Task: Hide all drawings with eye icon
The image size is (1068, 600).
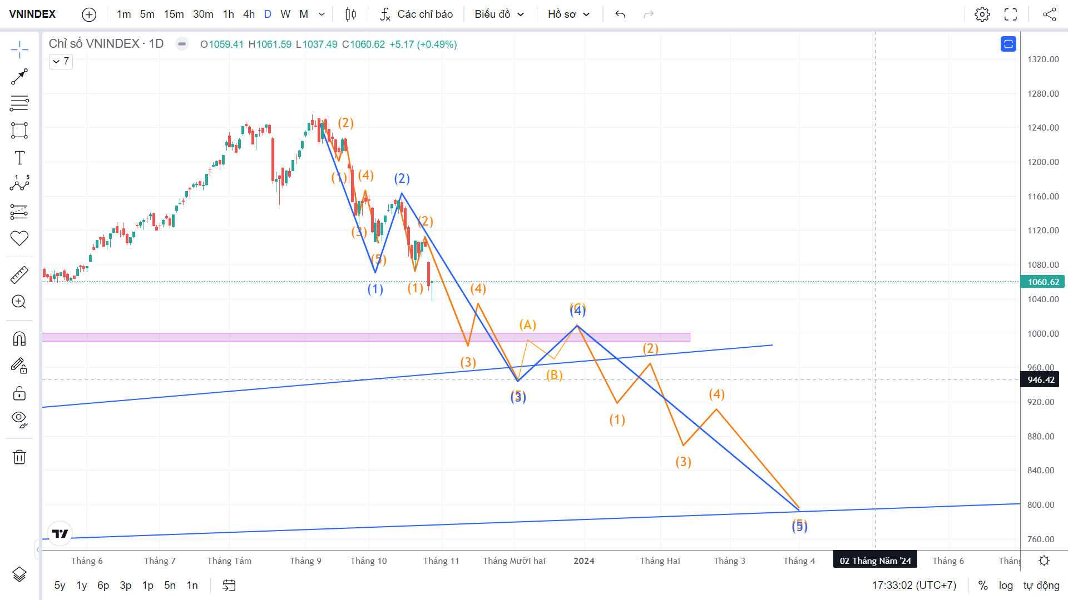Action: click(19, 419)
